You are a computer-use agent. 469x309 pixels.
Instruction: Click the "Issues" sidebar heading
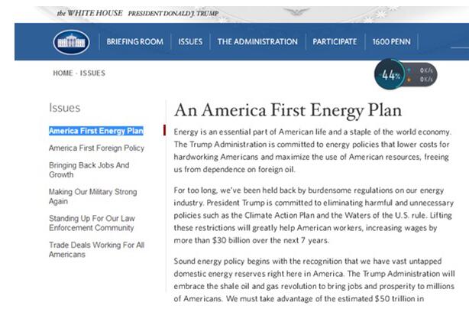[65, 108]
